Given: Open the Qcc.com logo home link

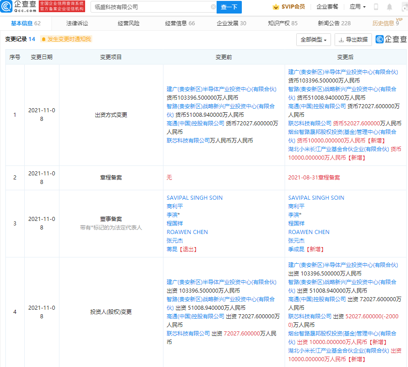Looking at the screenshot, I should pyautogui.click(x=18, y=6).
